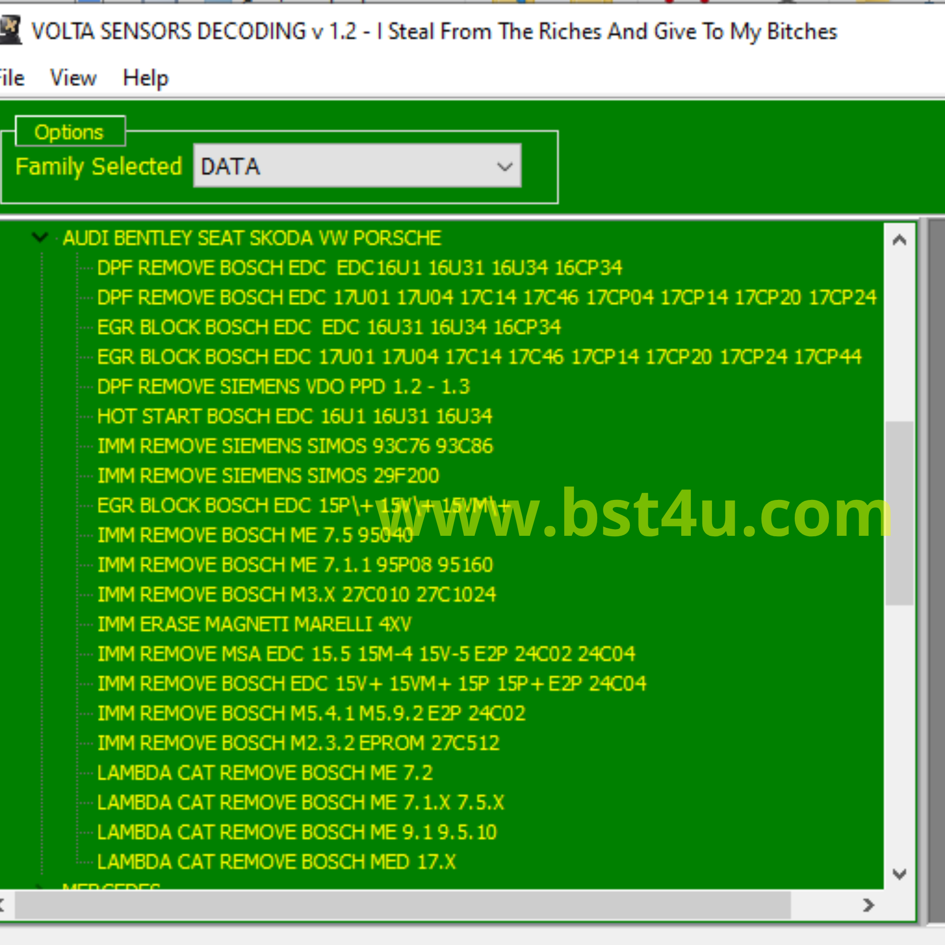
Task: Select DPF REMOVE BOSCH EDC 17U01 entry
Action: point(487,298)
